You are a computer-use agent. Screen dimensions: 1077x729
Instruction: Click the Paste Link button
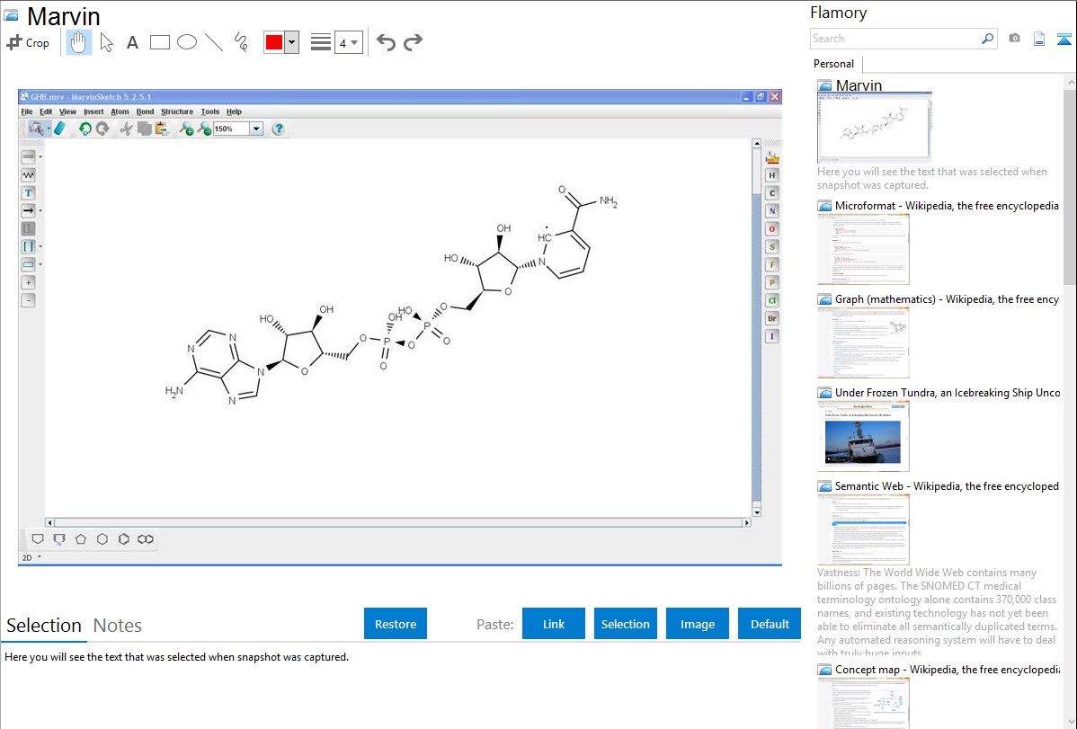coord(554,624)
